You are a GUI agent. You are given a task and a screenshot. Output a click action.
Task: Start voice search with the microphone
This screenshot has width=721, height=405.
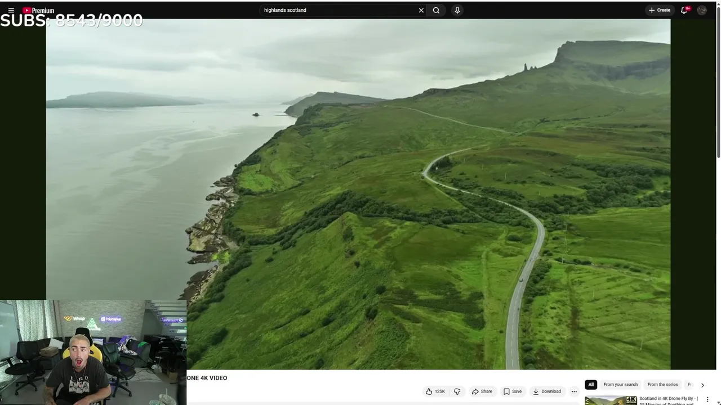point(457,10)
